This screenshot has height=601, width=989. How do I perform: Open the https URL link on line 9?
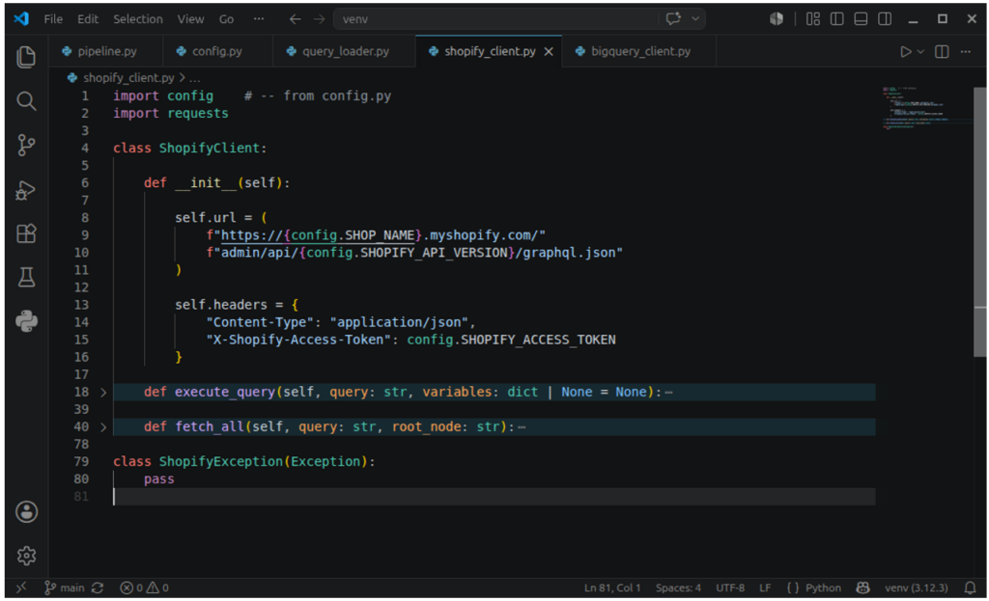pyautogui.click(x=317, y=235)
